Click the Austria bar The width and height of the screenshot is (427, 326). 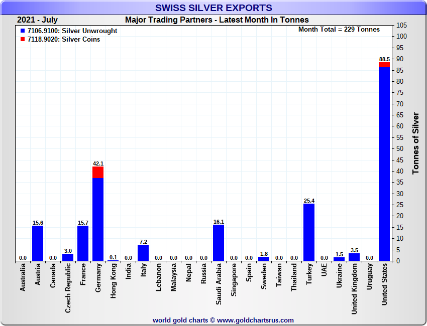click(38, 243)
